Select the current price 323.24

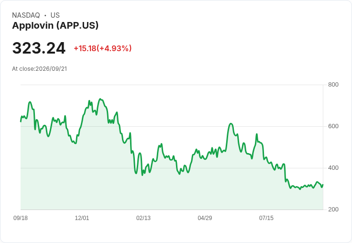[x=39, y=48]
